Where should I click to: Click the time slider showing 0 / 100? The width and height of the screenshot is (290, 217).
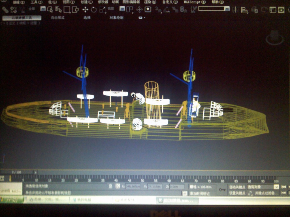tap(16, 172)
